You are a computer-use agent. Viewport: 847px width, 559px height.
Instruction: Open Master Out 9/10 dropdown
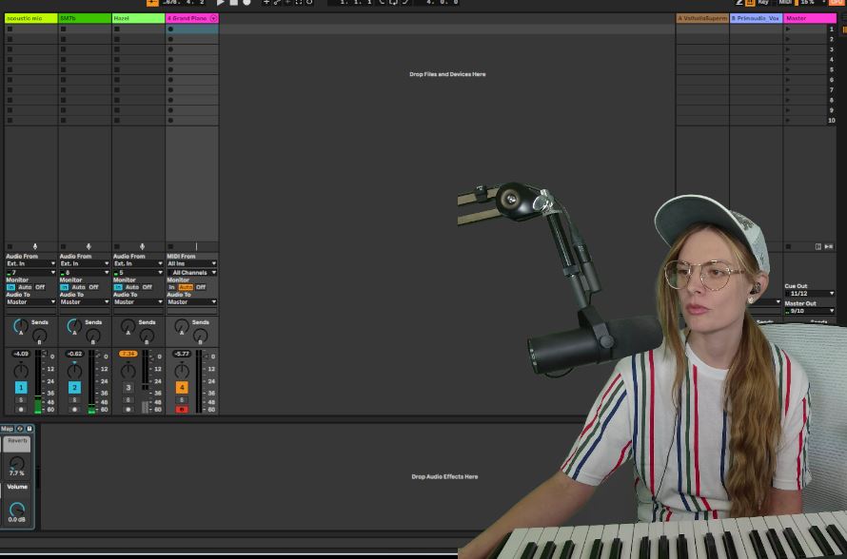point(810,311)
